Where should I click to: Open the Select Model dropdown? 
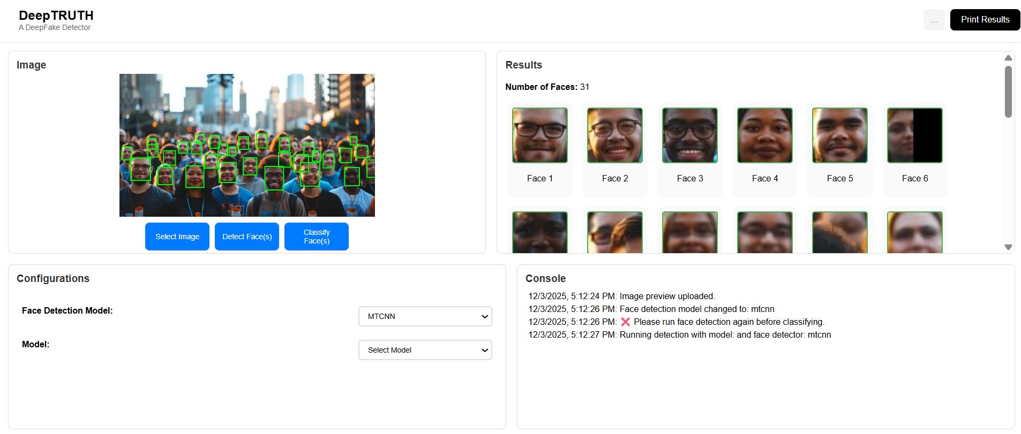(425, 350)
